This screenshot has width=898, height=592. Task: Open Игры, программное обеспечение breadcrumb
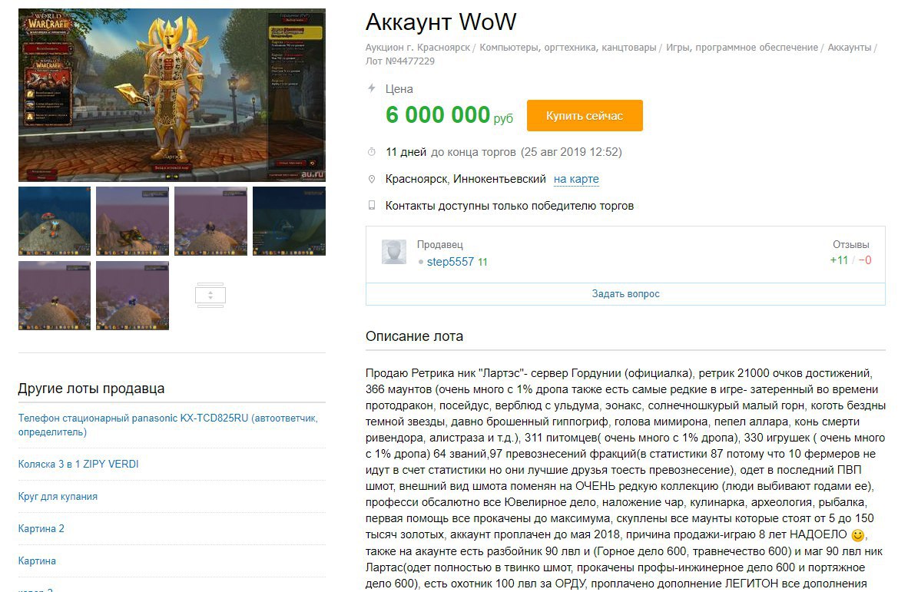(x=742, y=48)
